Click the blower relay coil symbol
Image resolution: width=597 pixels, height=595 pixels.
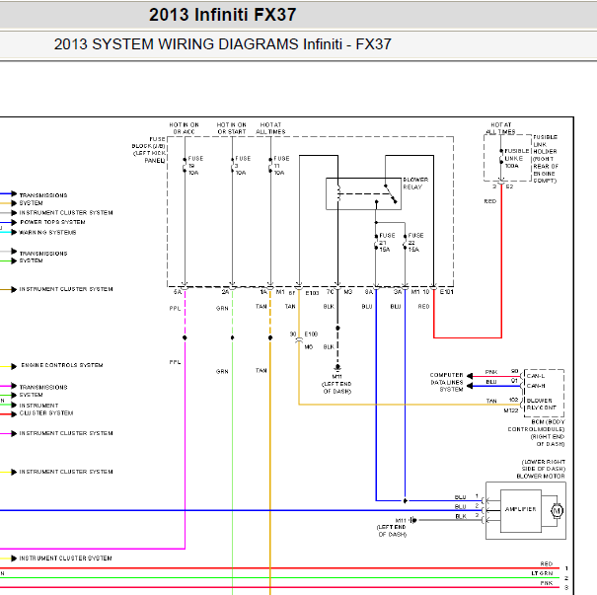pos(338,193)
